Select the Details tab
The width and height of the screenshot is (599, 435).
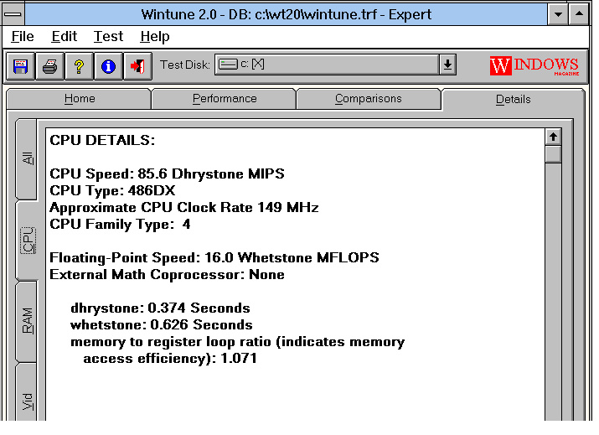[x=513, y=100]
